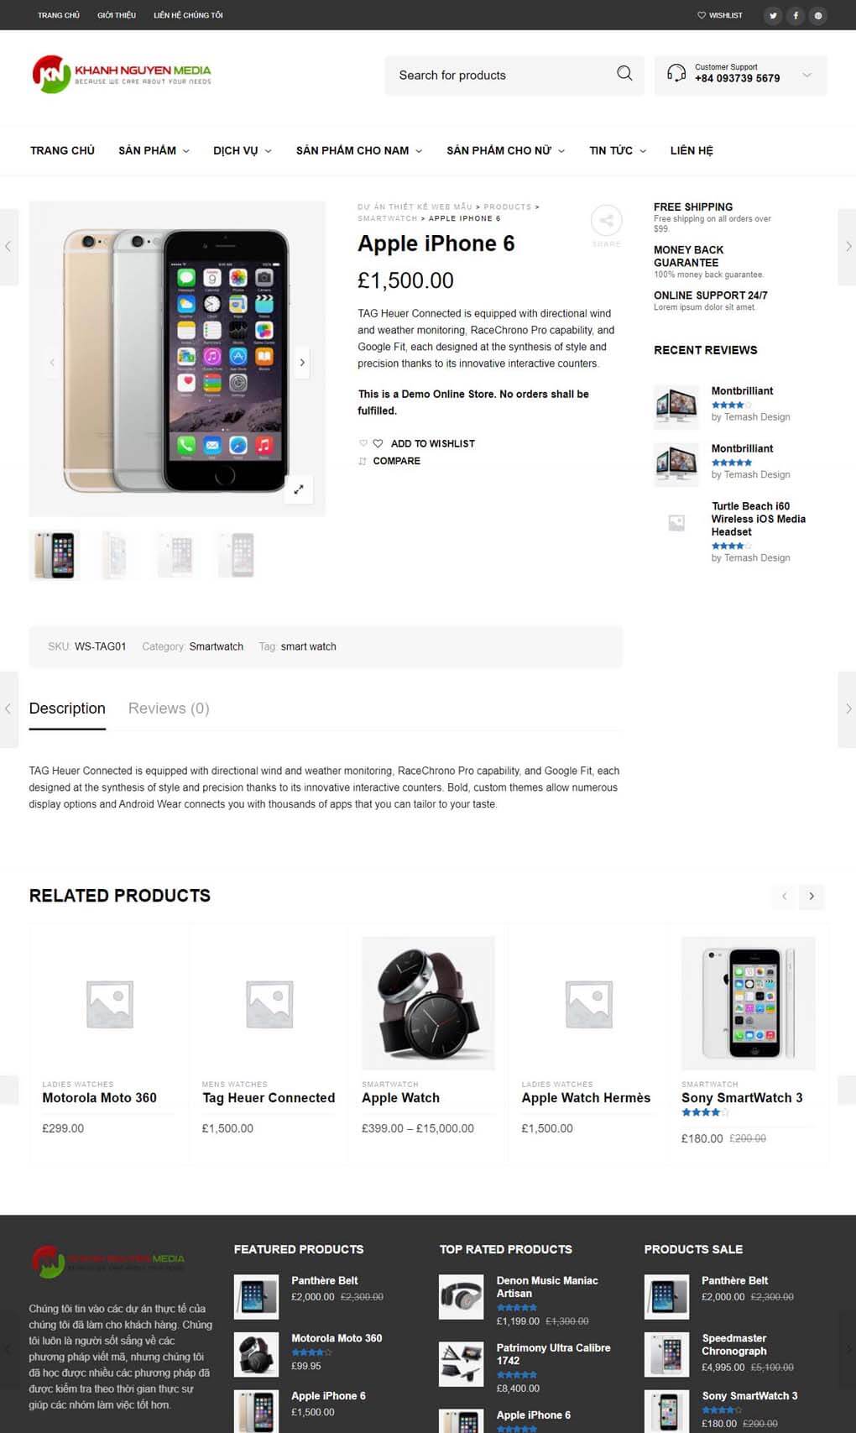Advance related products carousel forward
The height and width of the screenshot is (1433, 856).
point(812,896)
